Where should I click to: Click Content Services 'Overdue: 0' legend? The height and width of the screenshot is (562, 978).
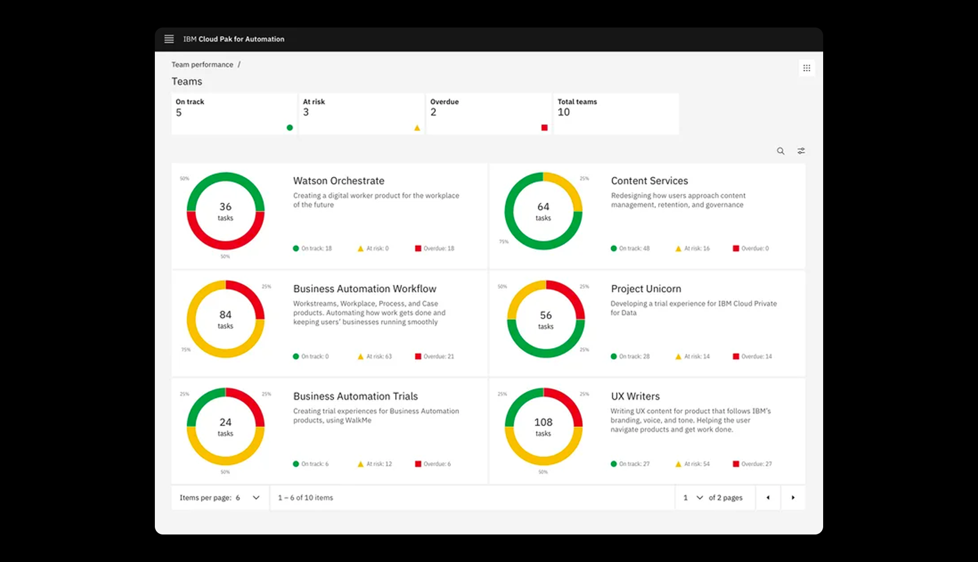[751, 249]
